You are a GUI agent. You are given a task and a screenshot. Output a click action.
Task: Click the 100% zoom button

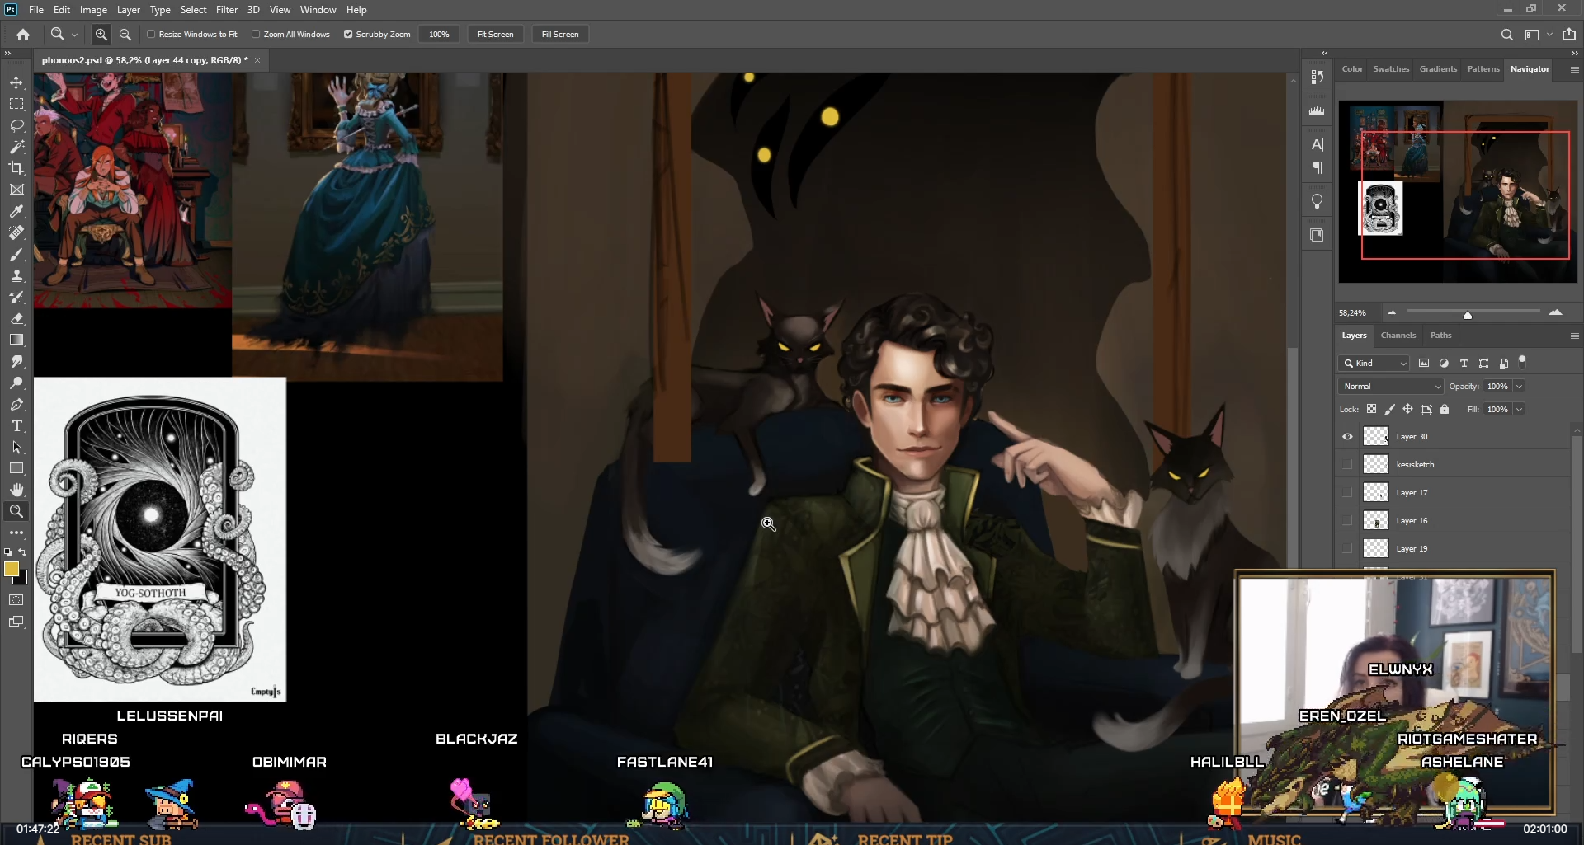(x=439, y=34)
